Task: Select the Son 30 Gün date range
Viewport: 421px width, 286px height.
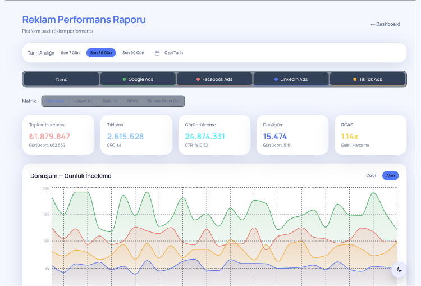Action: (101, 53)
